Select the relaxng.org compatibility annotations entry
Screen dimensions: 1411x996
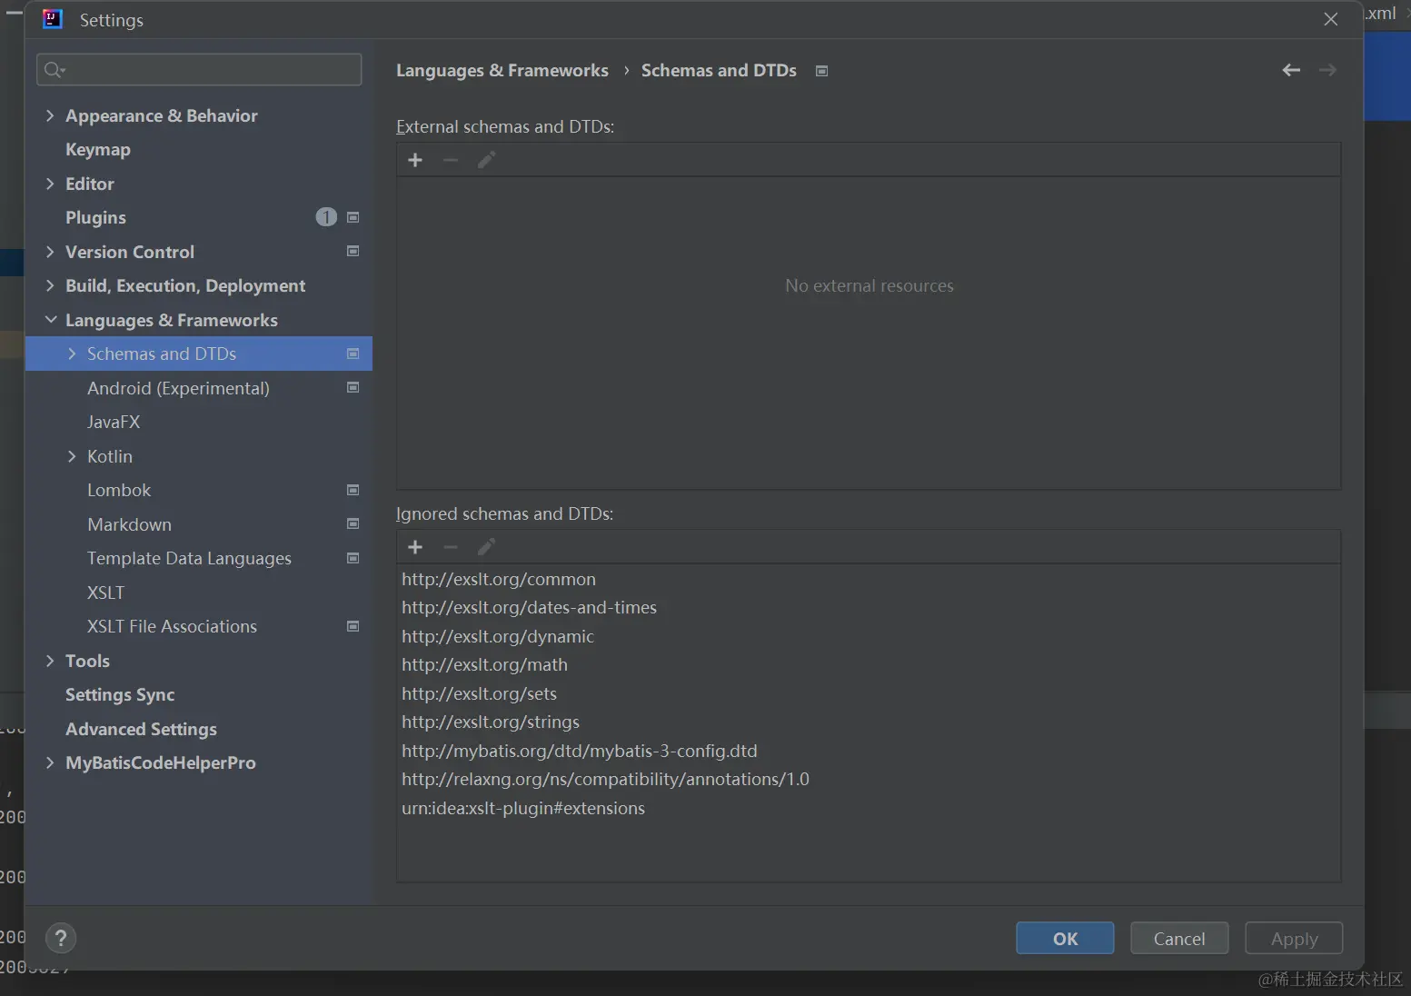(x=869, y=779)
